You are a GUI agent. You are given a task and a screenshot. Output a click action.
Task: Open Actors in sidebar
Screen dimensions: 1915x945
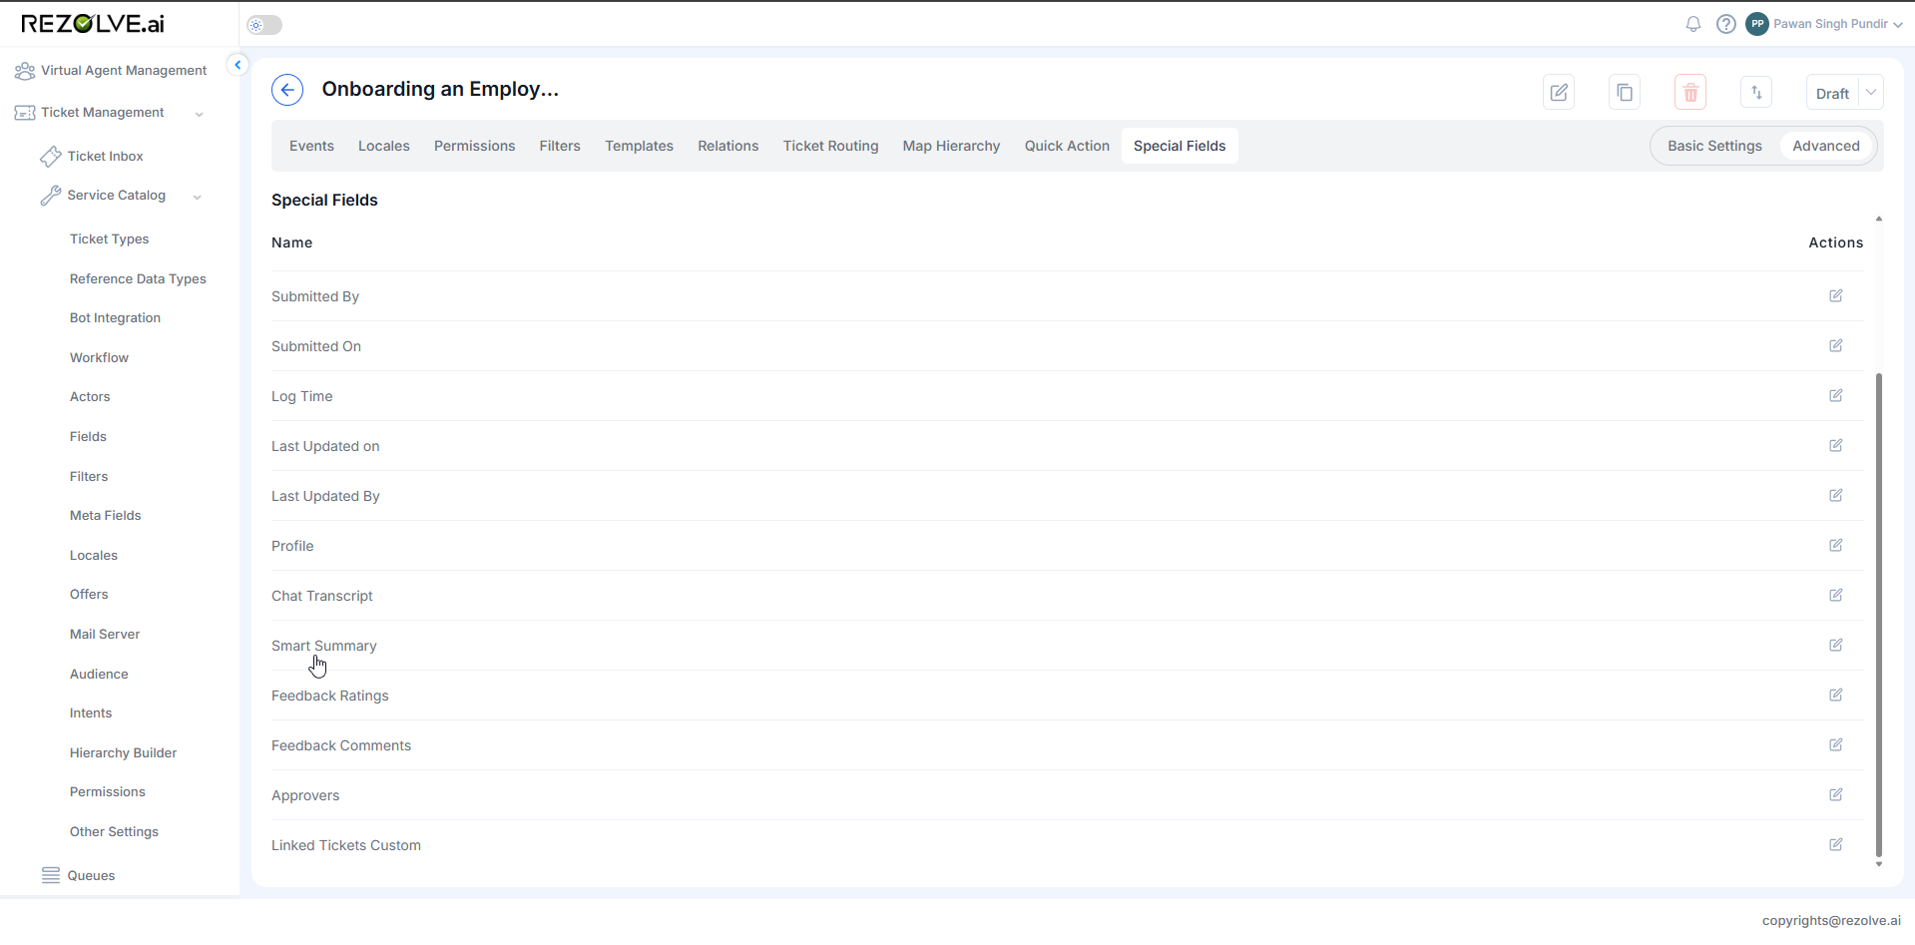tap(90, 397)
